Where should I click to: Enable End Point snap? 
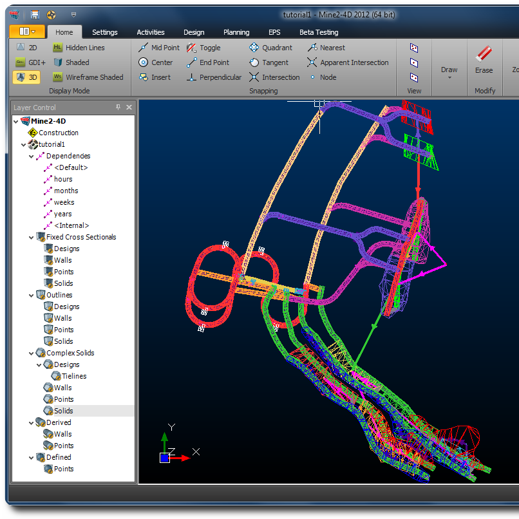pyautogui.click(x=207, y=62)
